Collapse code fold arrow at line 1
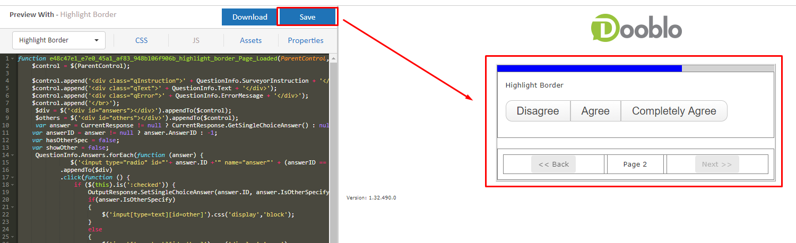The image size is (796, 243). coord(14,58)
